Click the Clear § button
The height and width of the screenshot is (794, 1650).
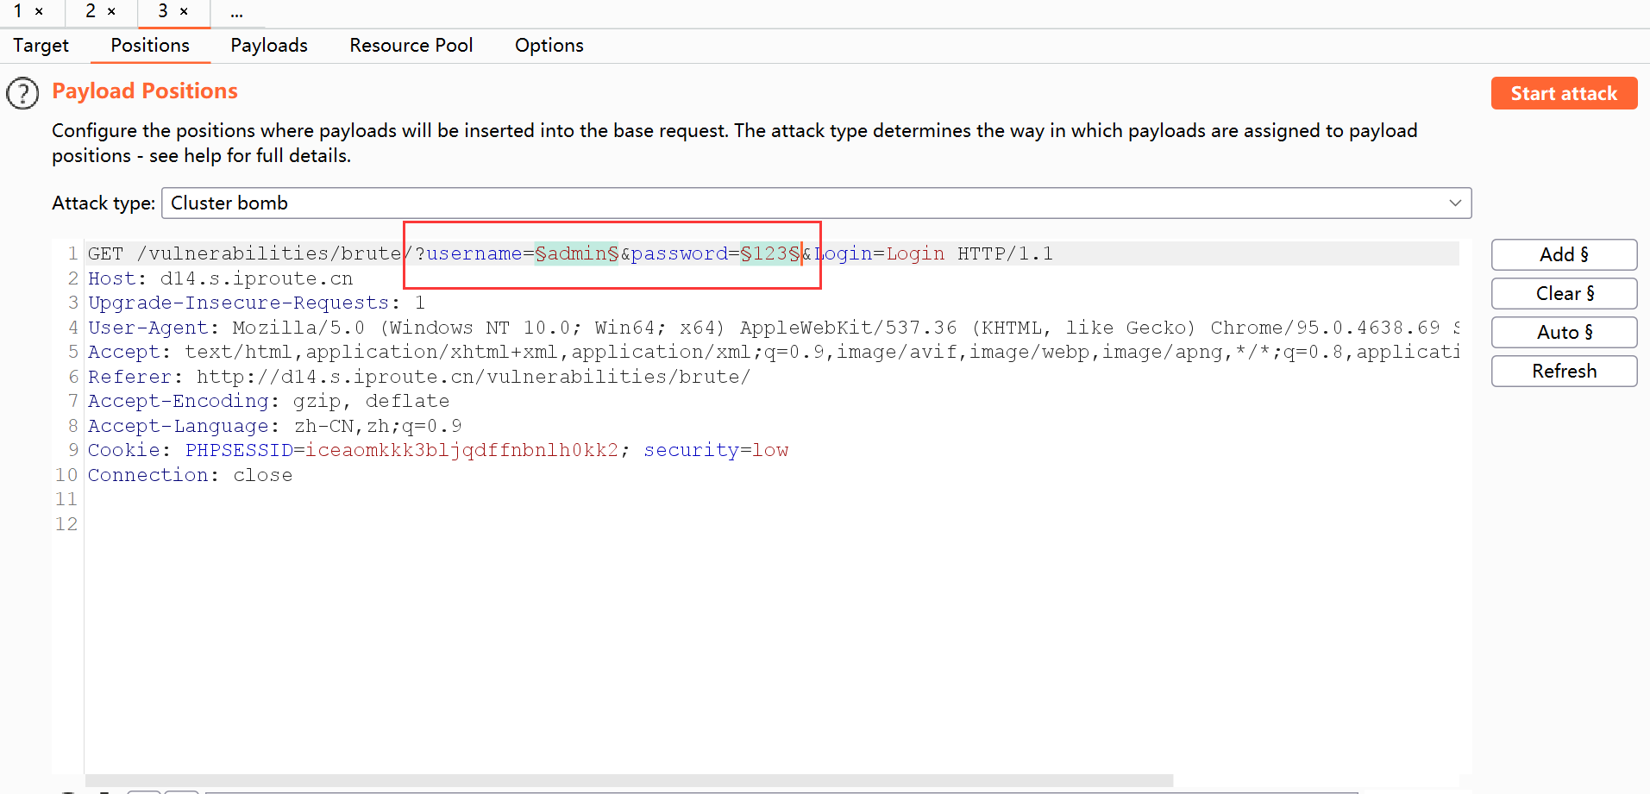click(x=1563, y=294)
